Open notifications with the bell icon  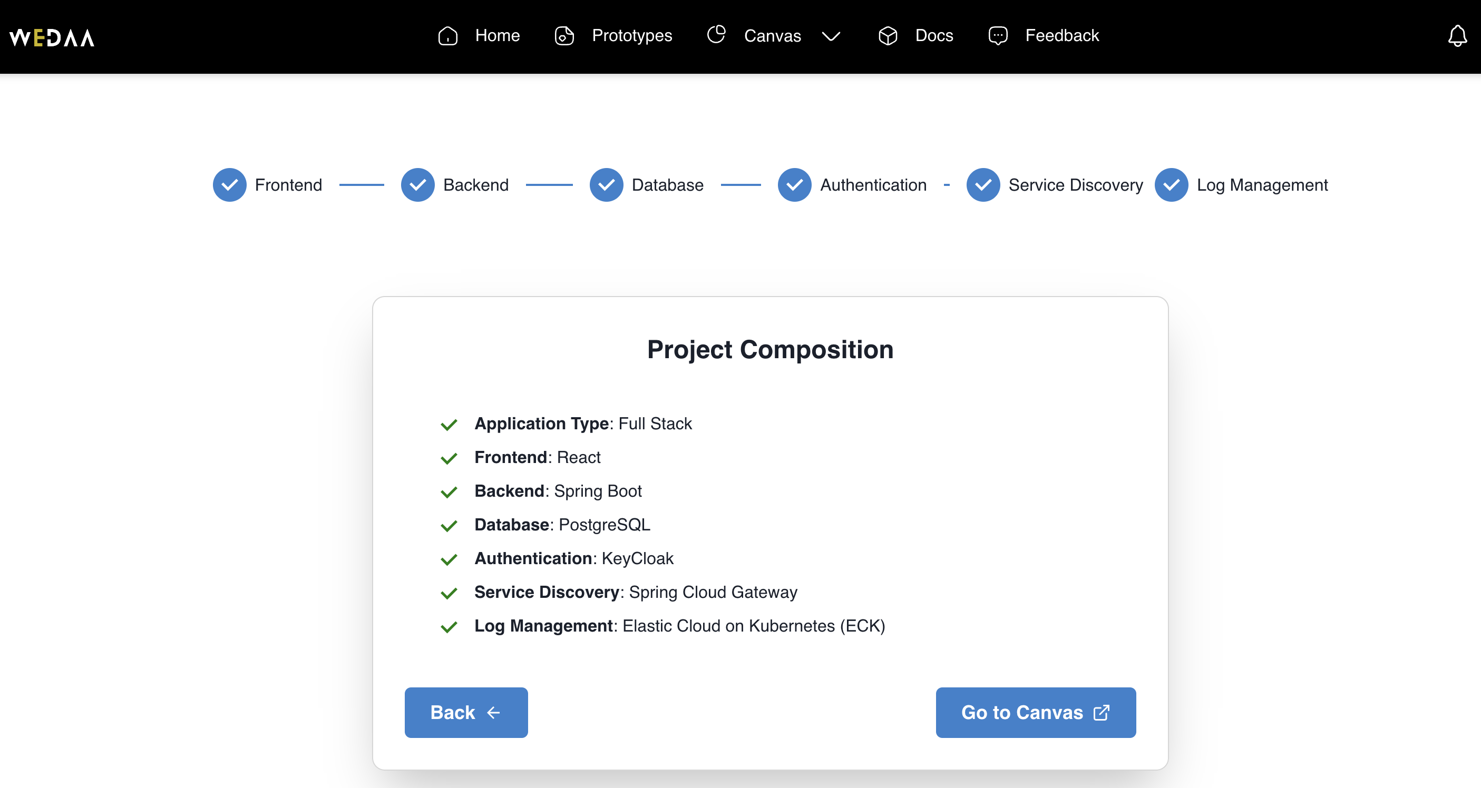point(1457,36)
